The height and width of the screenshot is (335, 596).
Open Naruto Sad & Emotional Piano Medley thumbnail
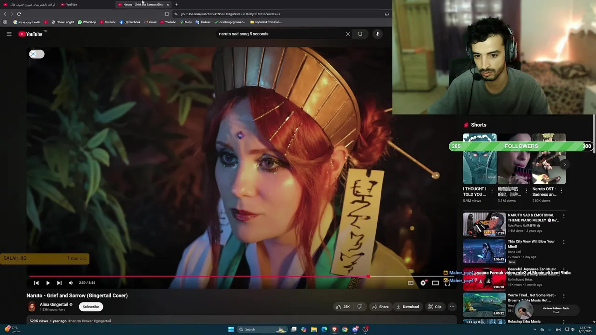[484, 225]
